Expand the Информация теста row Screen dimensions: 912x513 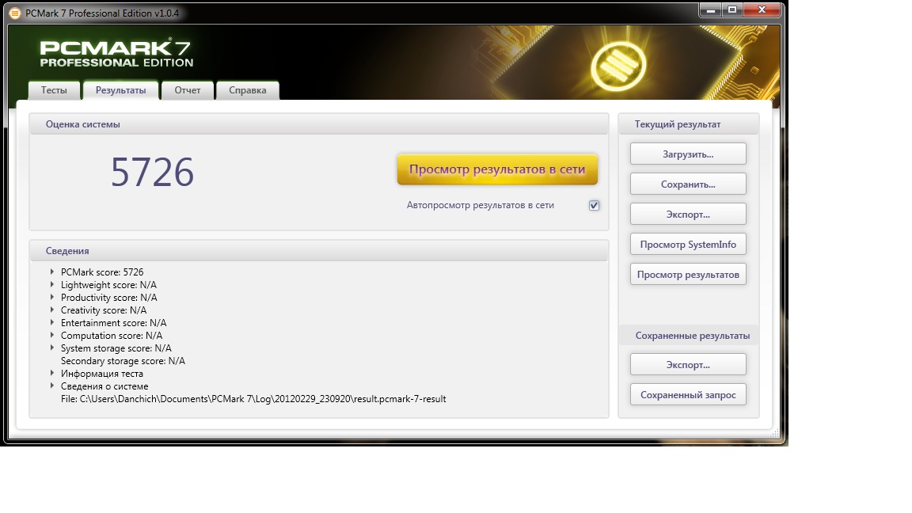[x=52, y=373]
